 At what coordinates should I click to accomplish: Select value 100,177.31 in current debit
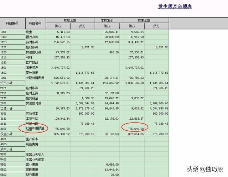pyautogui.click(x=111, y=78)
